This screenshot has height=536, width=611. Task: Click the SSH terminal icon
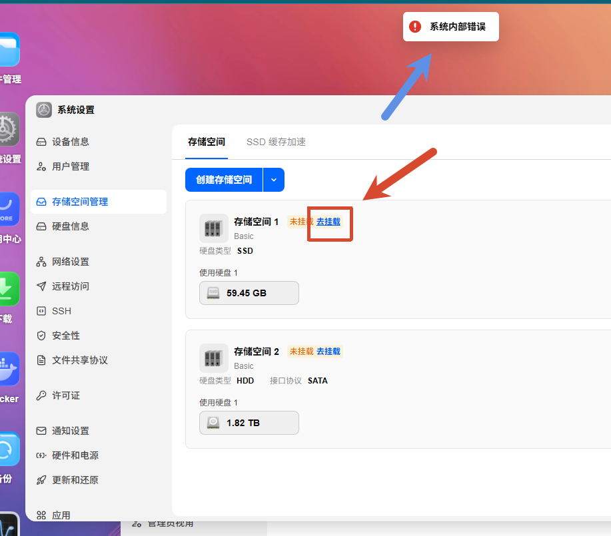click(x=41, y=311)
